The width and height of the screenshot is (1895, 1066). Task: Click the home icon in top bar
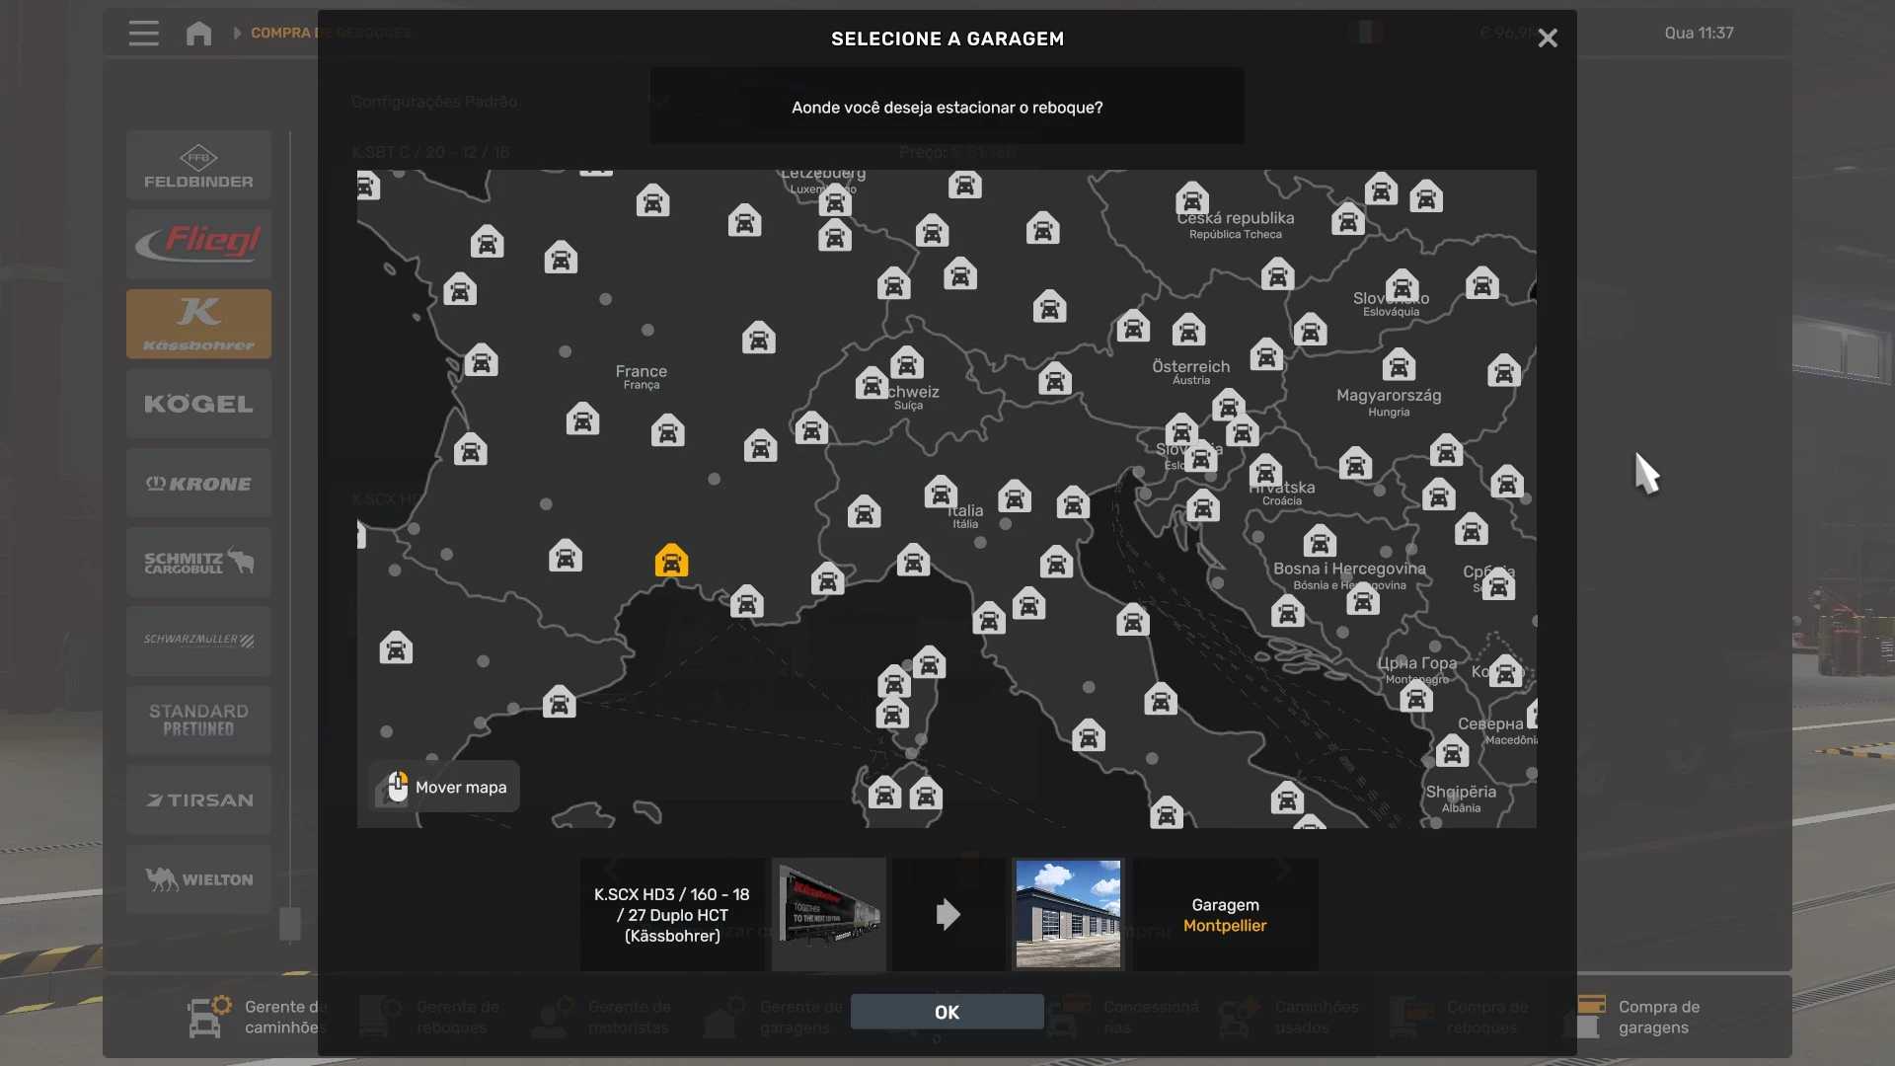click(198, 34)
